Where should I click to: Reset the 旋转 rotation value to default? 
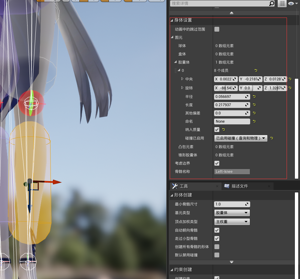pos(290,88)
